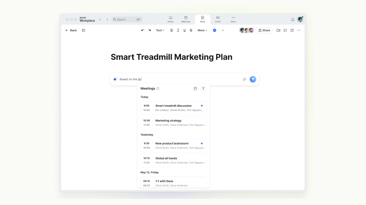Click the redo arrow in toolbar
Viewport: 366px width, 205px height.
(x=149, y=30)
